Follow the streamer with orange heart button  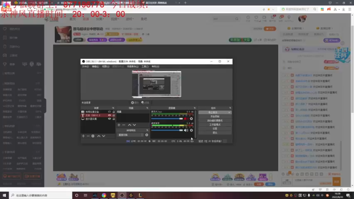pyautogui.click(x=270, y=29)
